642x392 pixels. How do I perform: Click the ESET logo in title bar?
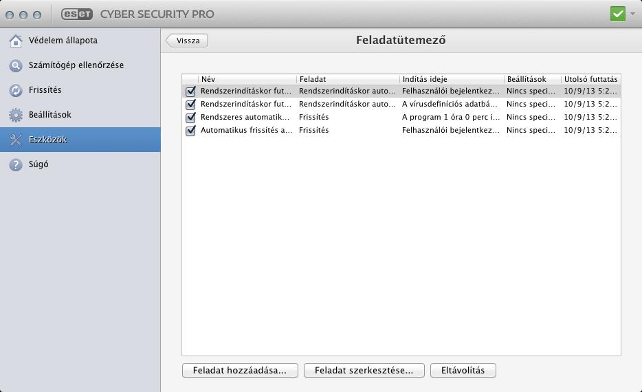(x=77, y=14)
